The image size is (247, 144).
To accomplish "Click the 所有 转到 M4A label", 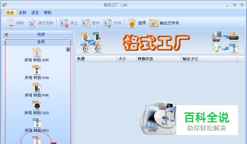I will click(x=37, y=78).
